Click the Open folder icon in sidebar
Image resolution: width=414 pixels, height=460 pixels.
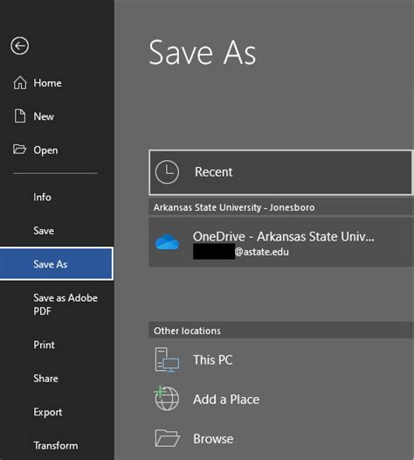click(x=19, y=149)
